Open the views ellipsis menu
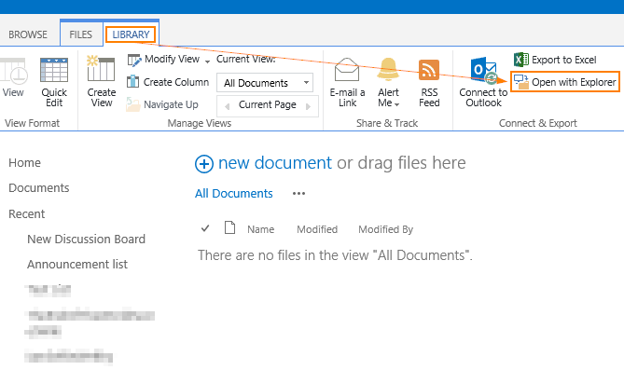This screenshot has height=370, width=624. click(x=298, y=194)
